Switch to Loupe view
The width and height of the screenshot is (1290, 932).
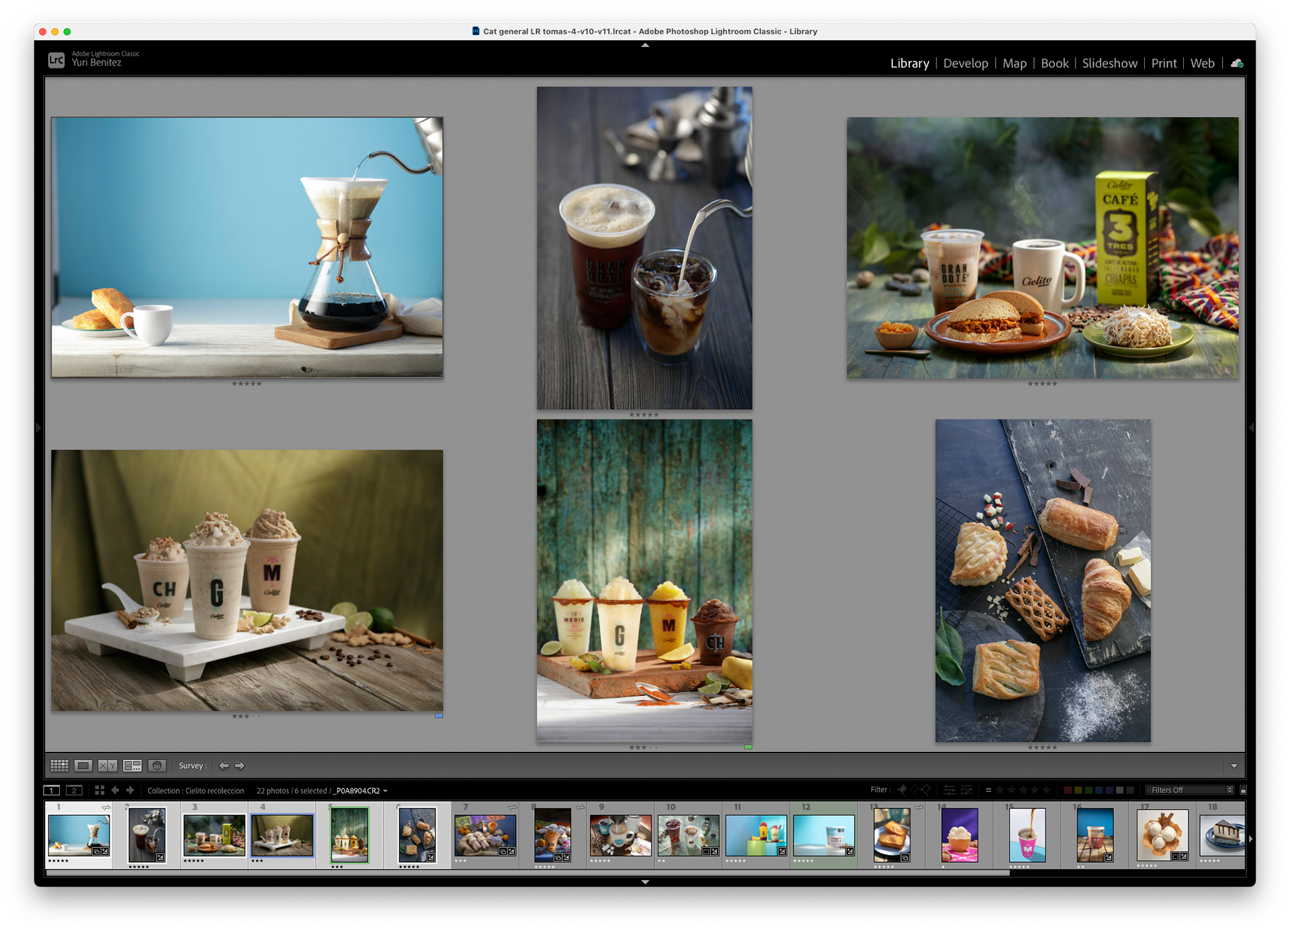tap(83, 765)
